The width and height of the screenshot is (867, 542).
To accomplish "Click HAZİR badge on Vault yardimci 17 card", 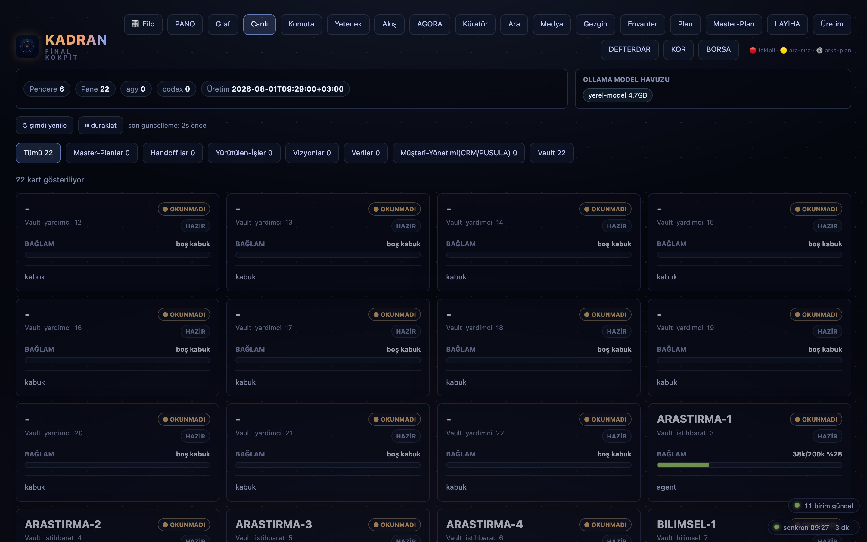I will (x=406, y=331).
